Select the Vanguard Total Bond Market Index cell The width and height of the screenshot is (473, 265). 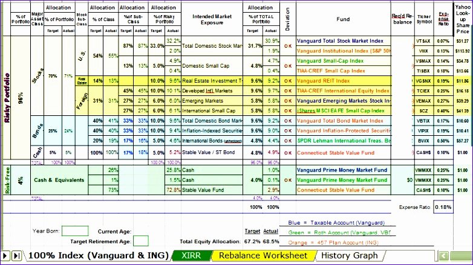click(x=344, y=121)
